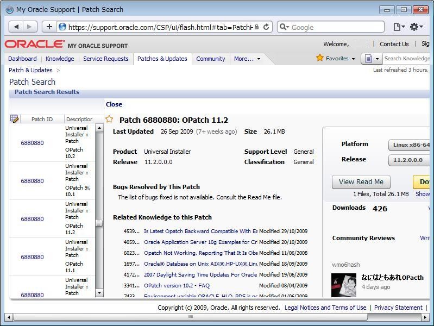Open Oracle Database on Unix AIX article
The image size is (434, 326).
tap(200, 264)
